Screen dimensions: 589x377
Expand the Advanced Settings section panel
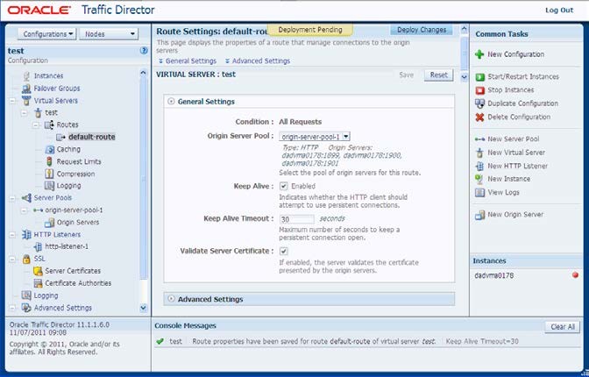(171, 299)
